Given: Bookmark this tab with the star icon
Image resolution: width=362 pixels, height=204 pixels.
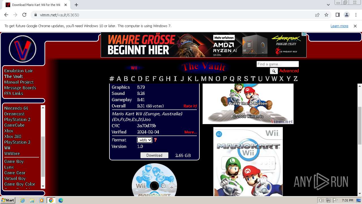Looking at the screenshot, I should coord(326,15).
